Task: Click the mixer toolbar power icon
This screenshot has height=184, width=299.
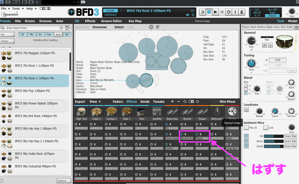Action: [198, 101]
